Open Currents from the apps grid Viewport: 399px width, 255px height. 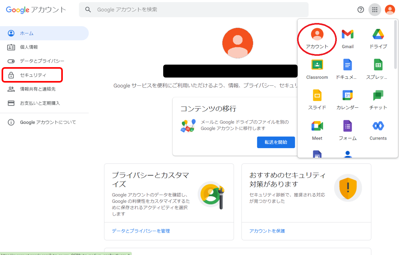click(378, 130)
